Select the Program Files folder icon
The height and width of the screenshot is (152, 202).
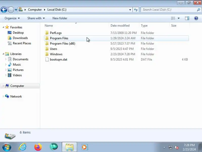coord(47,38)
